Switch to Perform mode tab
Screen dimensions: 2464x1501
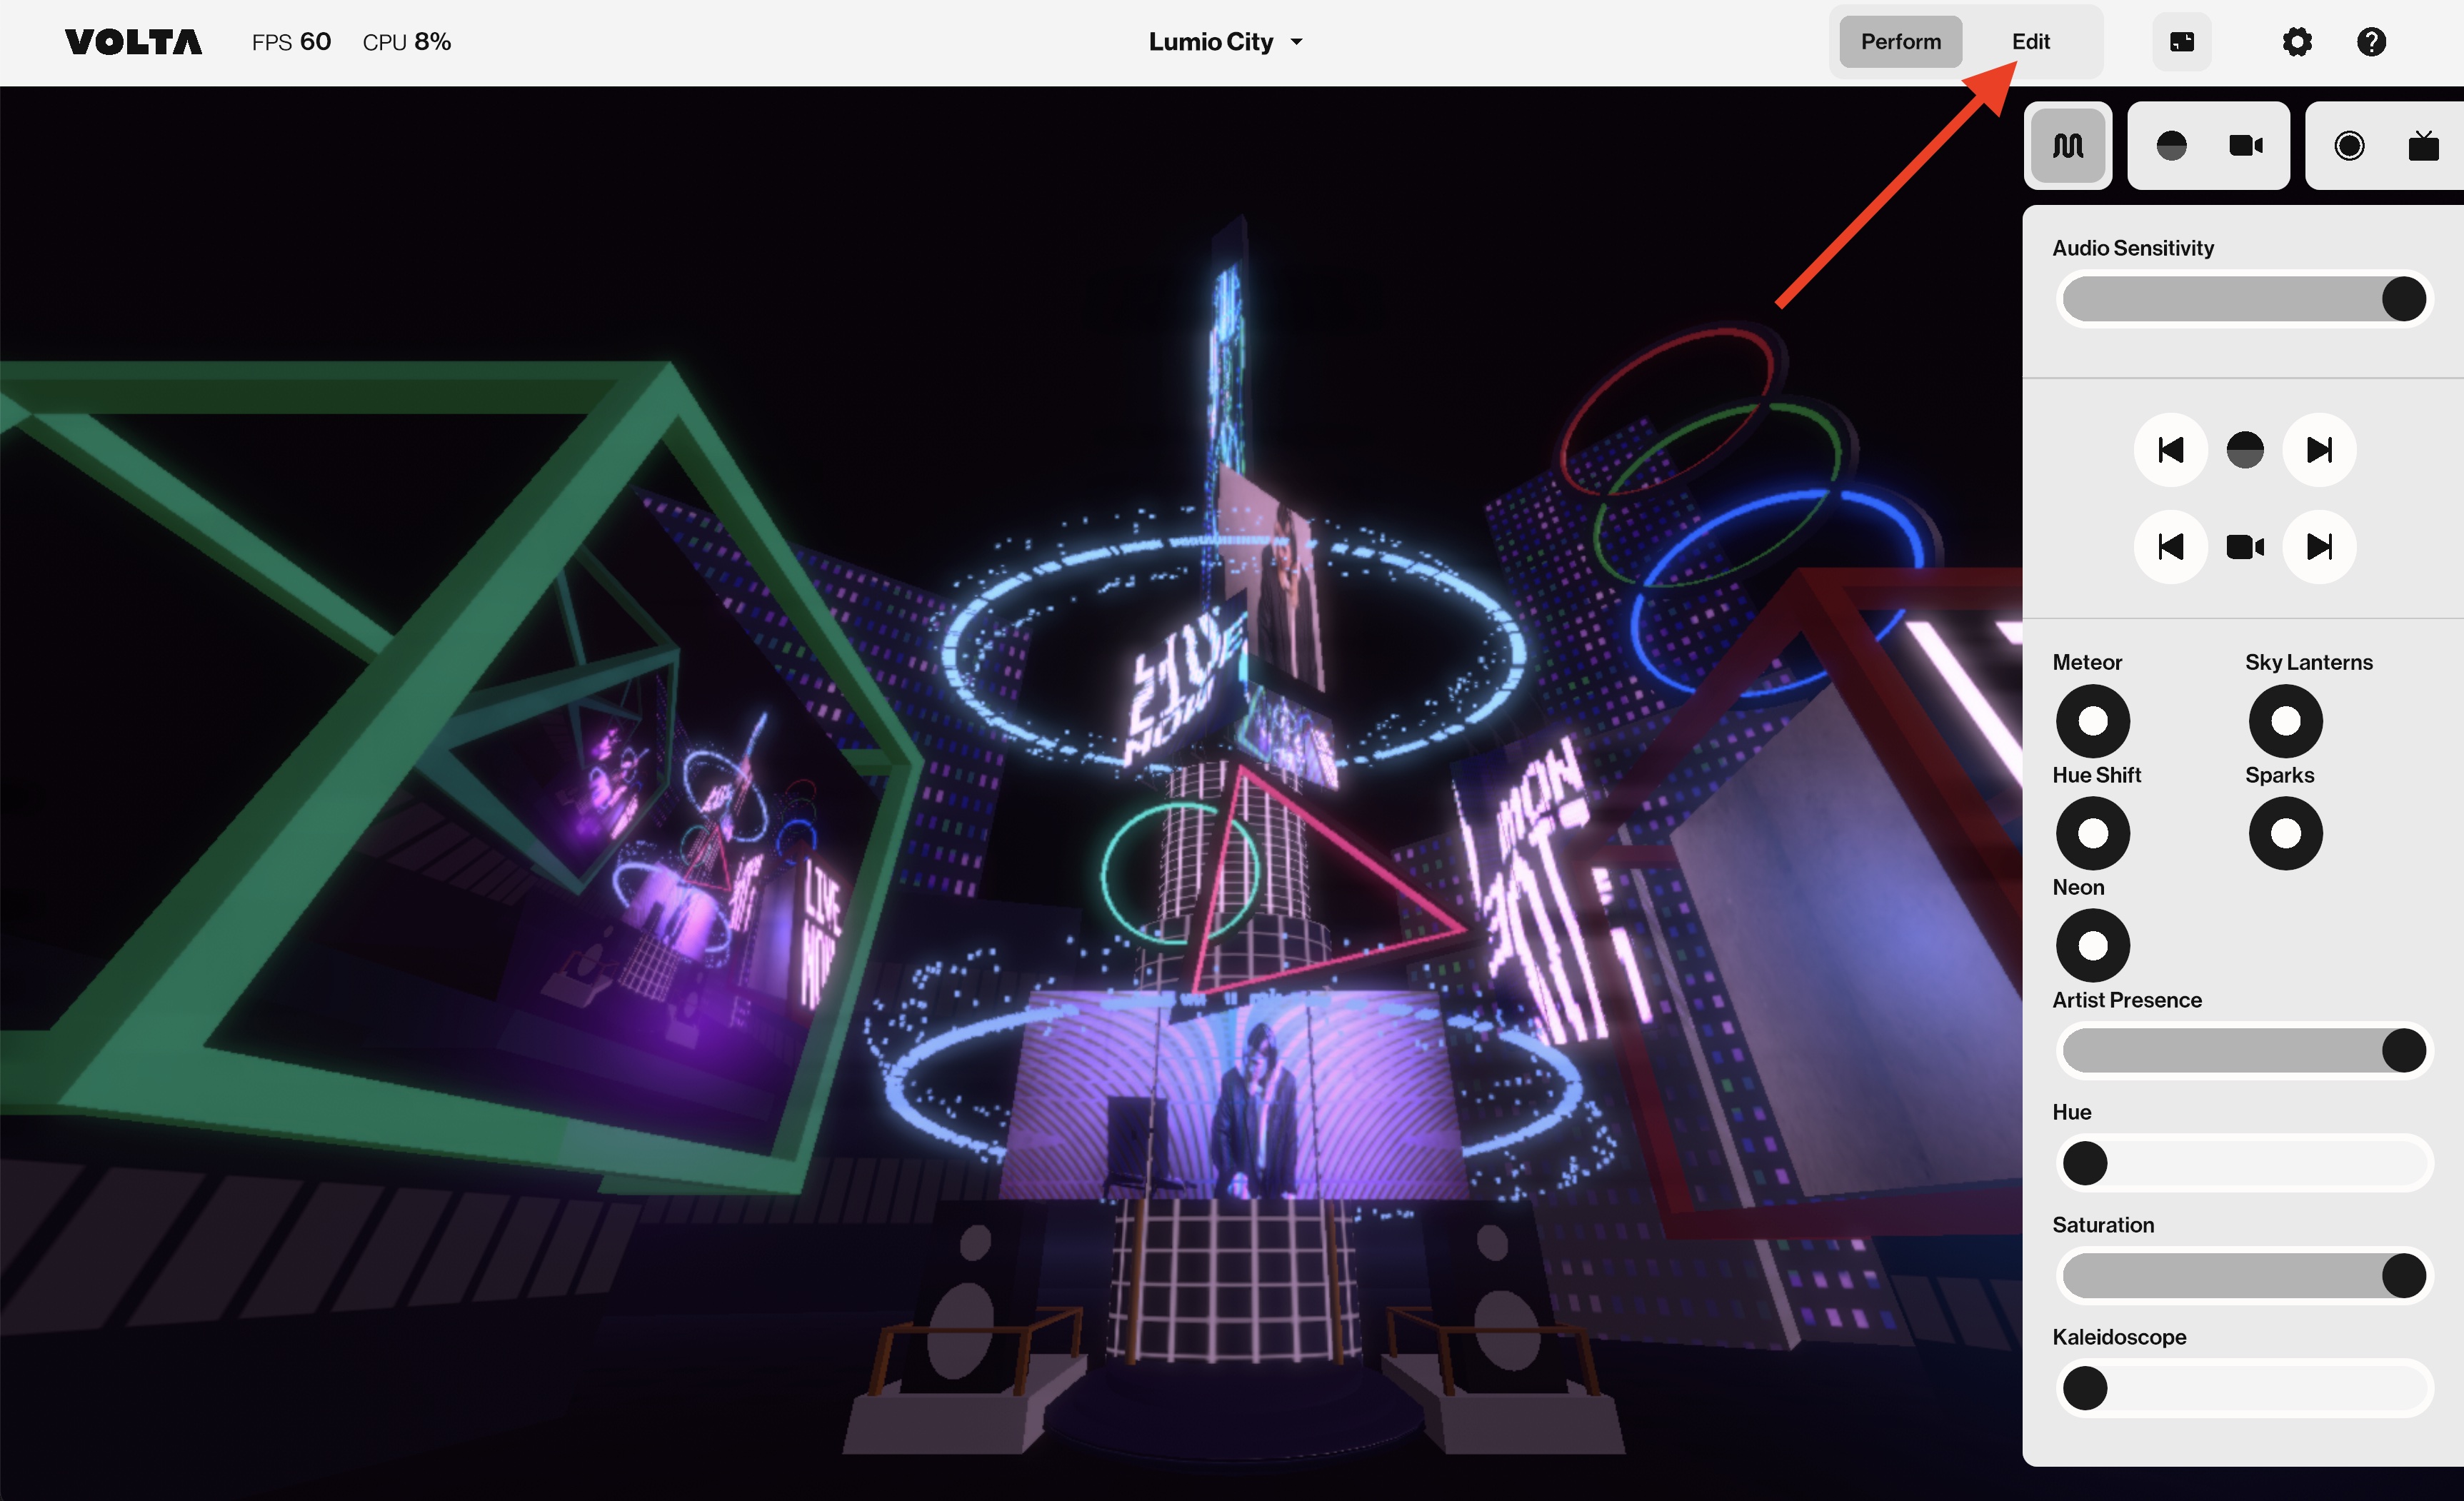(1900, 42)
